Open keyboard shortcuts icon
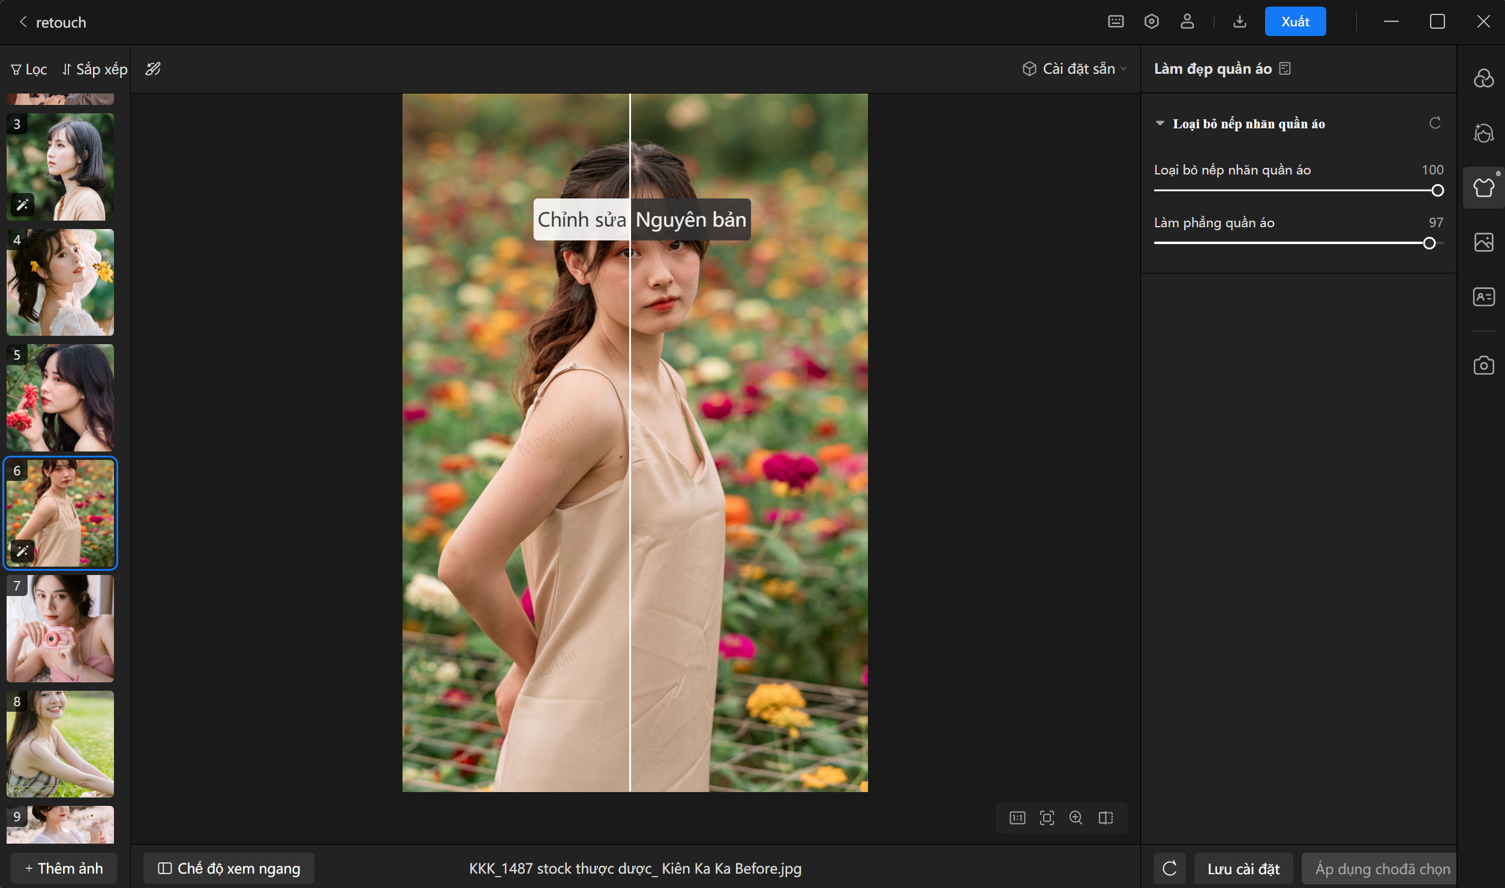Image resolution: width=1505 pixels, height=888 pixels. 1116,22
